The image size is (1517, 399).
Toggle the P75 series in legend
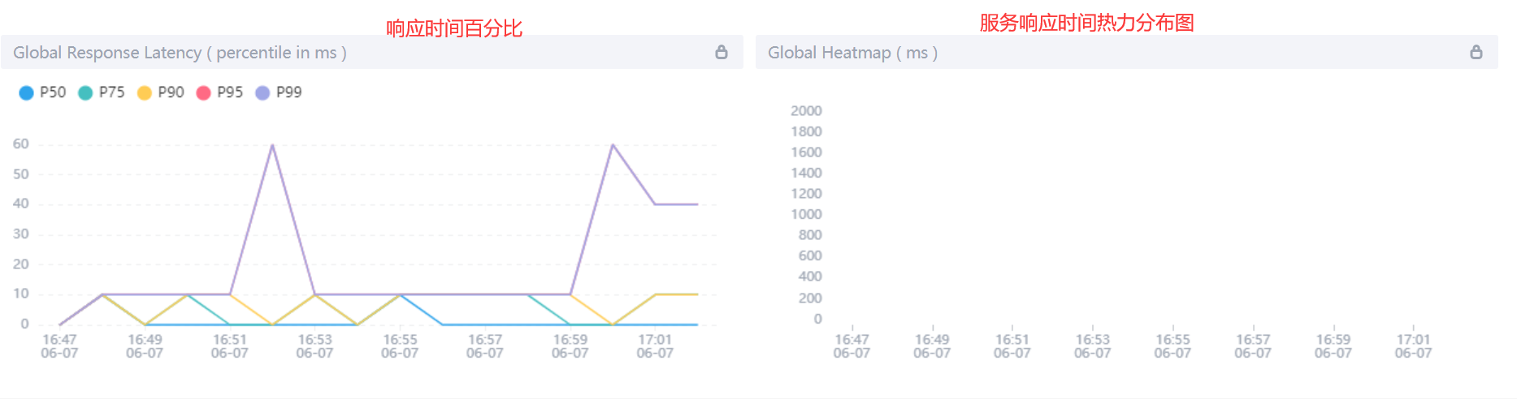(111, 92)
